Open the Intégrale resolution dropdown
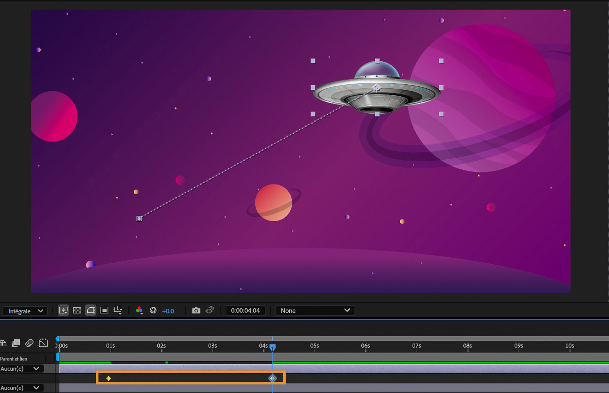 click(x=25, y=311)
